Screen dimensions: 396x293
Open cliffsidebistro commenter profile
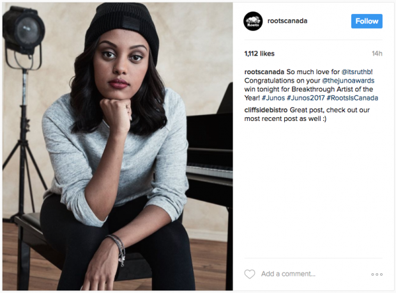coord(266,110)
